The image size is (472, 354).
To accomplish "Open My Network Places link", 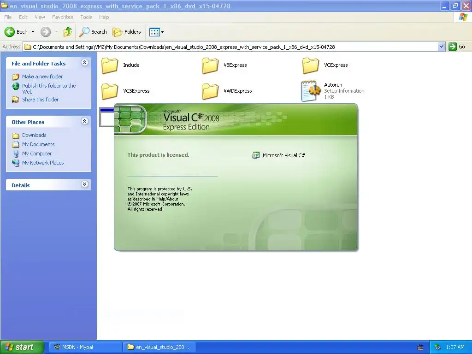I will click(43, 163).
